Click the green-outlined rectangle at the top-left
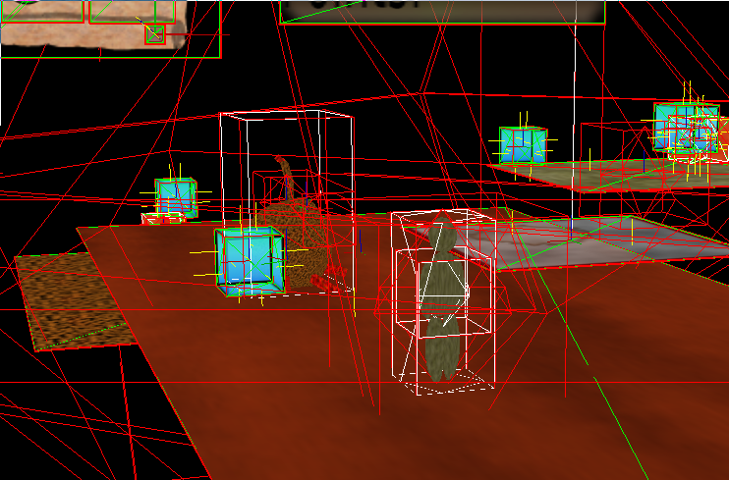 coord(132,12)
